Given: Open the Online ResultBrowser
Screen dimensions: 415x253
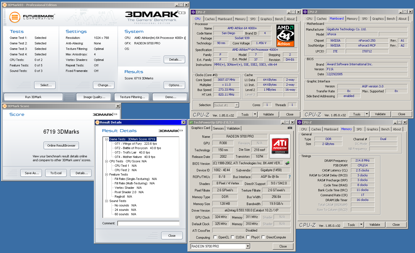Looking at the screenshot, I should [61, 146].
